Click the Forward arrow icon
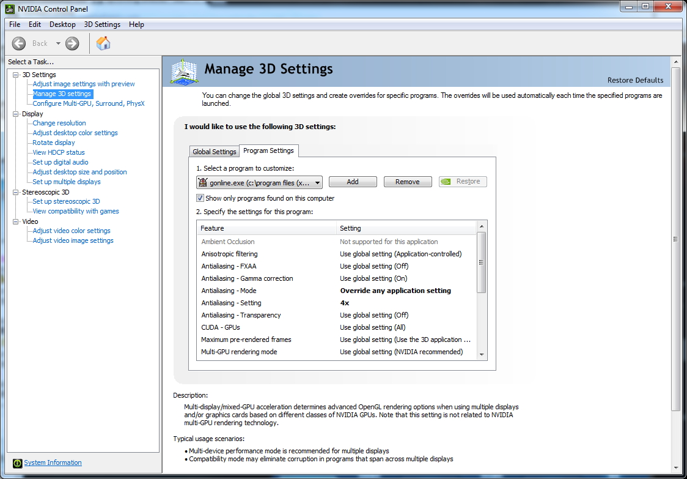Image resolution: width=687 pixels, height=479 pixels. pos(72,43)
